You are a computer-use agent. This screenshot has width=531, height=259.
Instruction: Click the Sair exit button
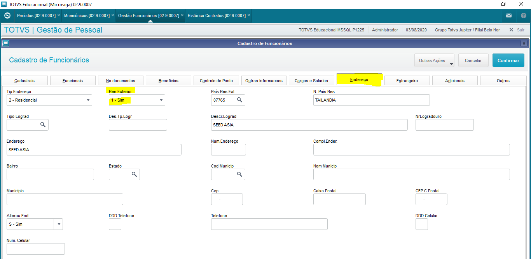point(517,30)
